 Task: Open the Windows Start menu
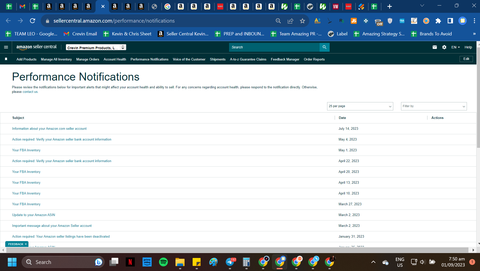tap(12, 262)
